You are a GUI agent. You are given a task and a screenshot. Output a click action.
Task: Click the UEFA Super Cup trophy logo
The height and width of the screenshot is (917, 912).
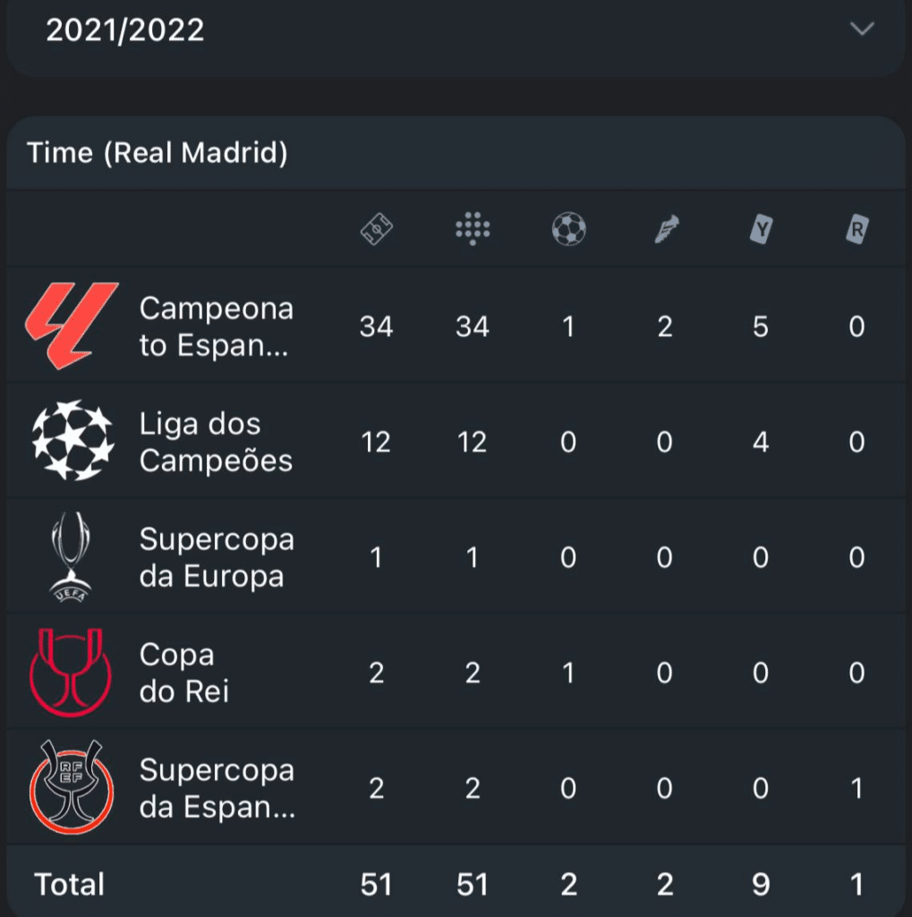72,556
